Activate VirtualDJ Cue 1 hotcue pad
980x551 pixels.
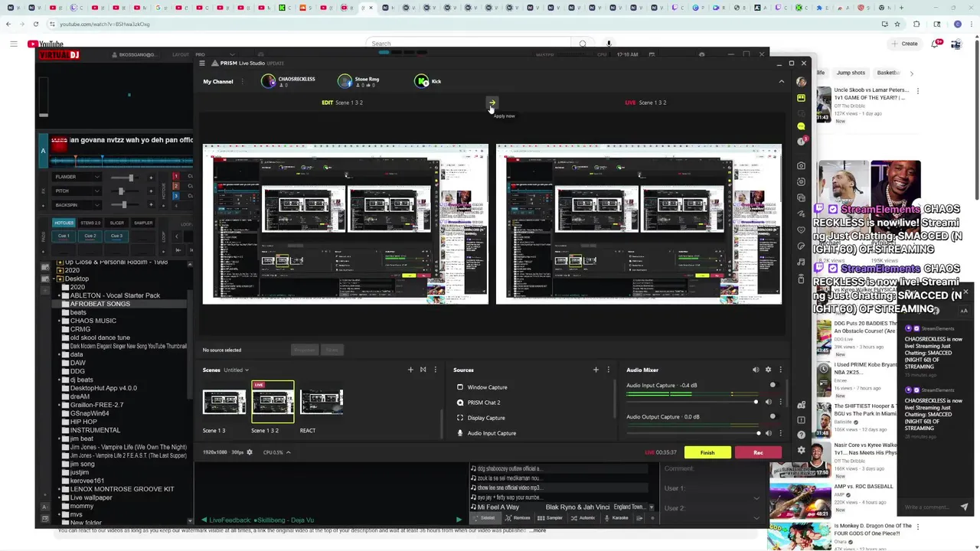pos(64,236)
